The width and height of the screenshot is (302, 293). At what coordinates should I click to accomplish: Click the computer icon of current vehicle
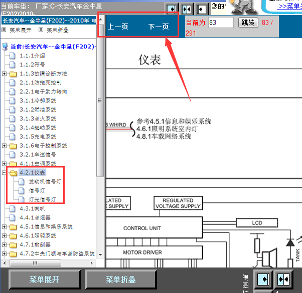click(x=5, y=46)
